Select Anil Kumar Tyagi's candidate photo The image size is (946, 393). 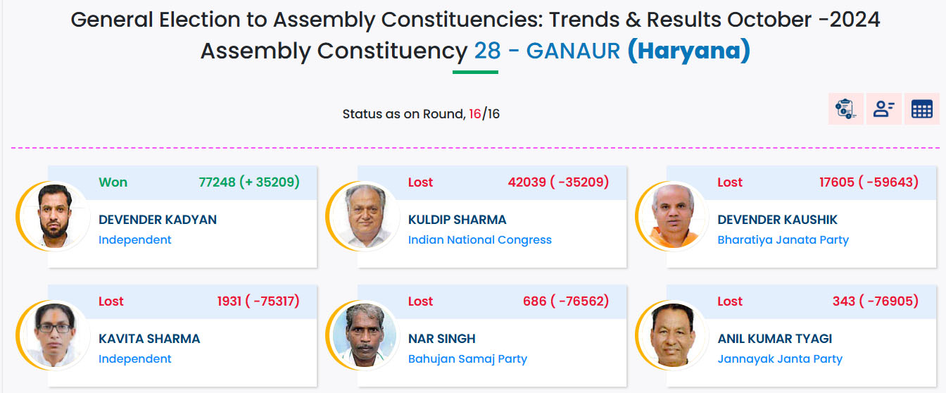pos(674,335)
